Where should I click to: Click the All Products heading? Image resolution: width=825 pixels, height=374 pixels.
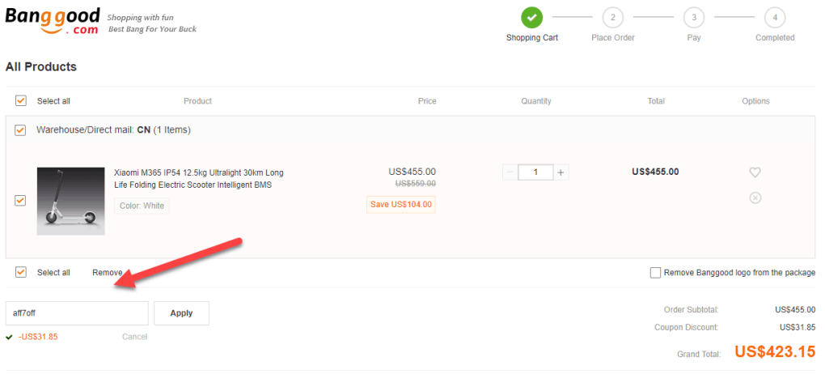click(41, 67)
